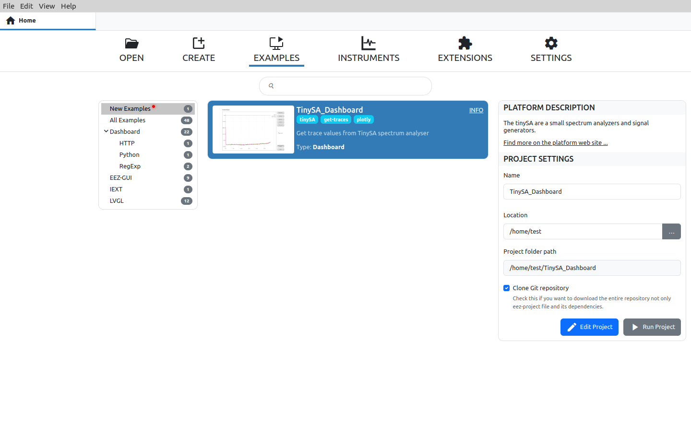This screenshot has width=691, height=436.
Task: Click the TinySA_Dashboard preview thumbnail
Action: click(x=253, y=130)
